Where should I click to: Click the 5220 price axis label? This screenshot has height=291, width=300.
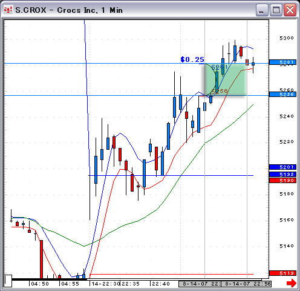tap(287, 142)
